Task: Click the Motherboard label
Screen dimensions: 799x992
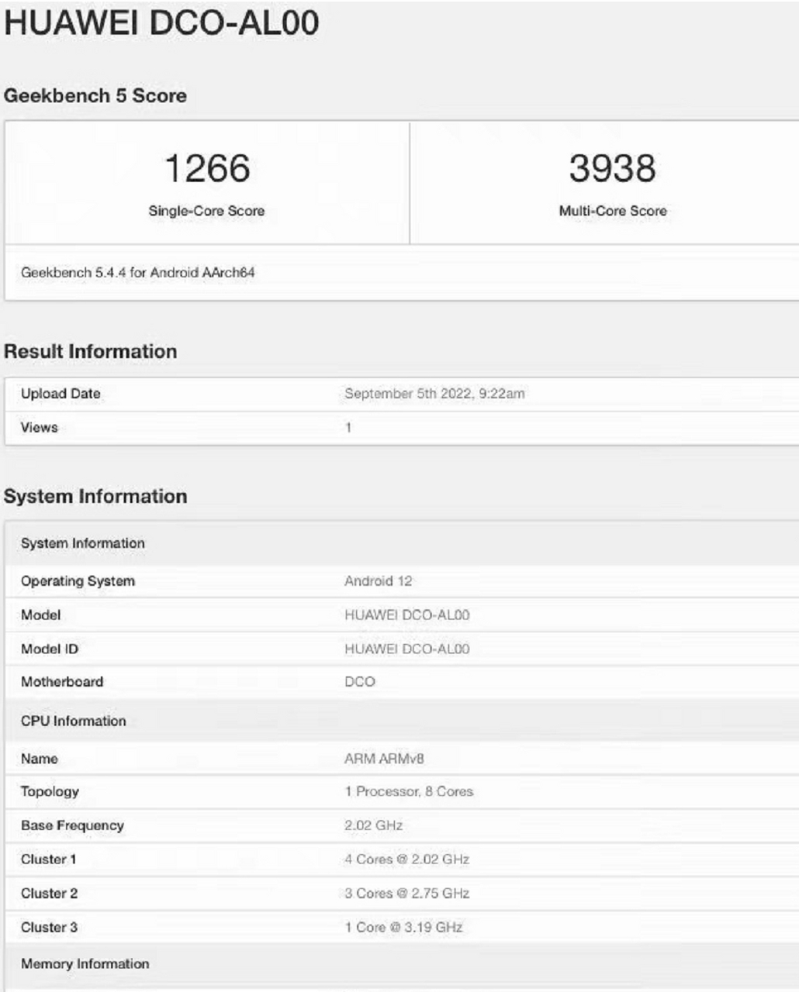Action: click(62, 682)
